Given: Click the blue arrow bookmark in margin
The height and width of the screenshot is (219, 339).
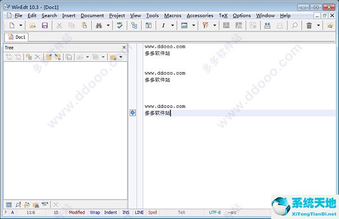Looking at the screenshot, I should coord(133,113).
